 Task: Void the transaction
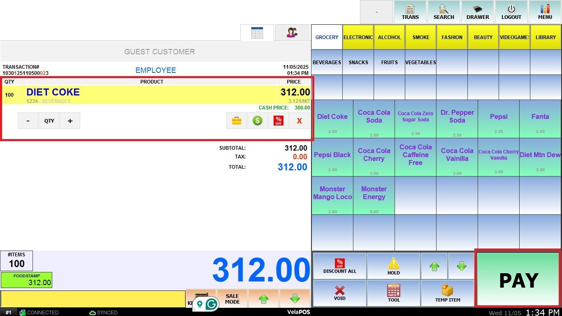point(339,293)
